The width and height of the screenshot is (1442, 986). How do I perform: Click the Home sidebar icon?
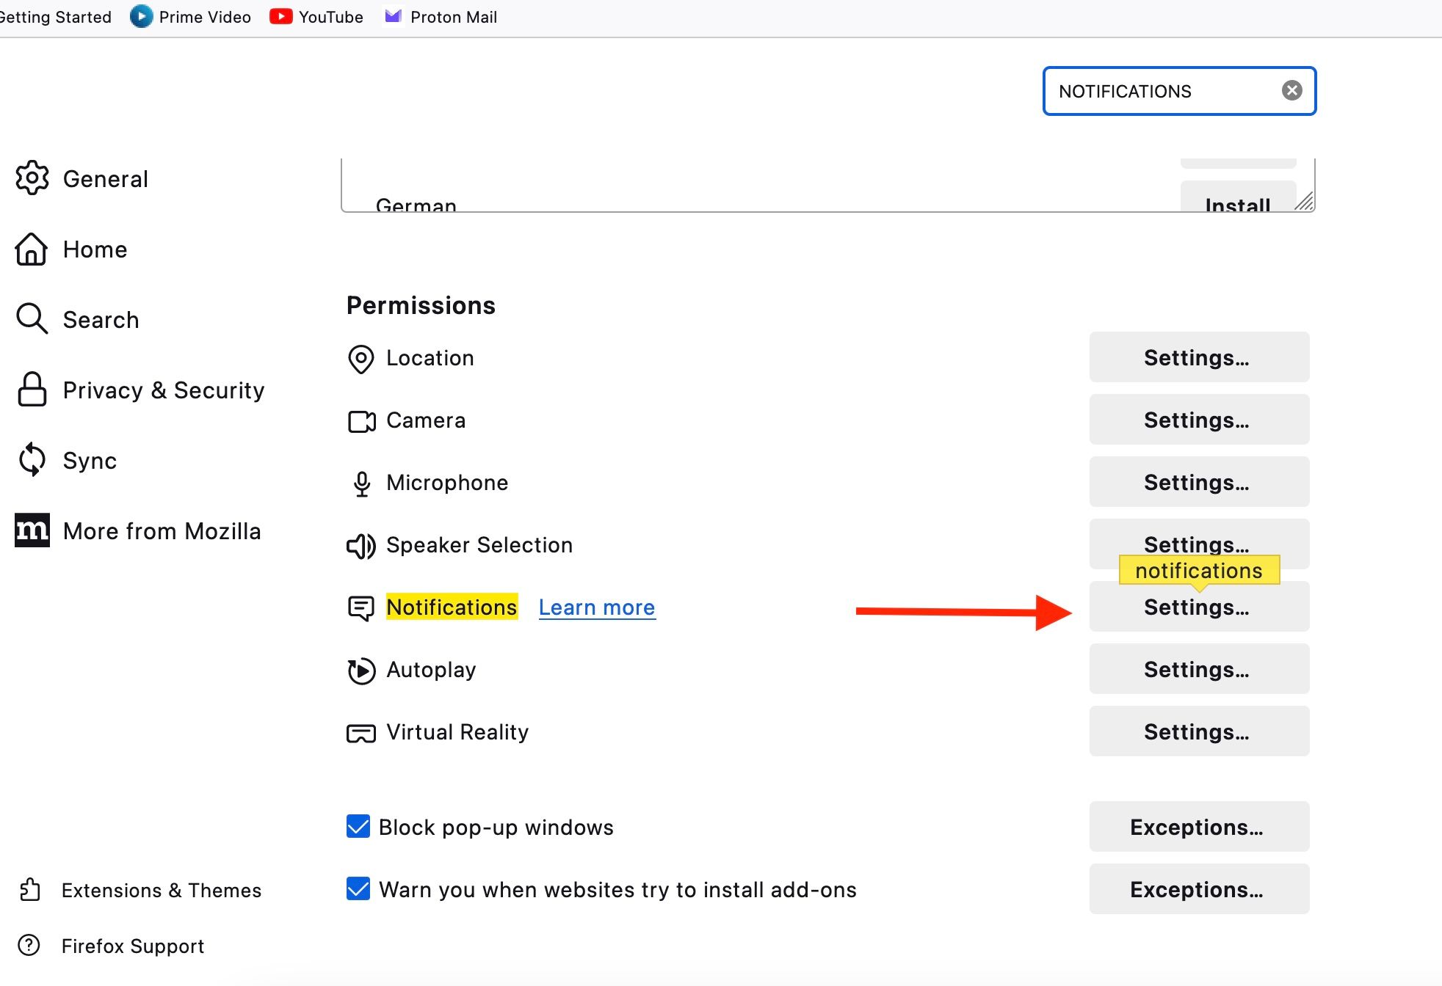coord(32,249)
